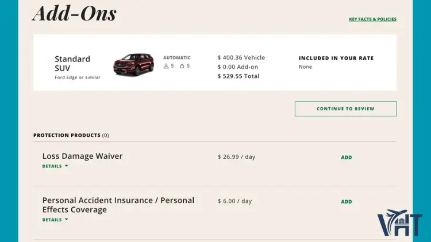431x242 pixels.
Task: Click the VHT logo watermark
Action: point(400,224)
